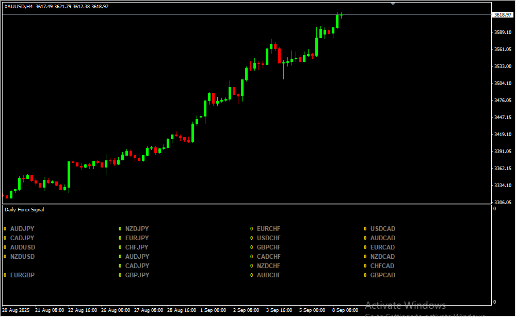Click the USDCAD pair label

(382, 229)
